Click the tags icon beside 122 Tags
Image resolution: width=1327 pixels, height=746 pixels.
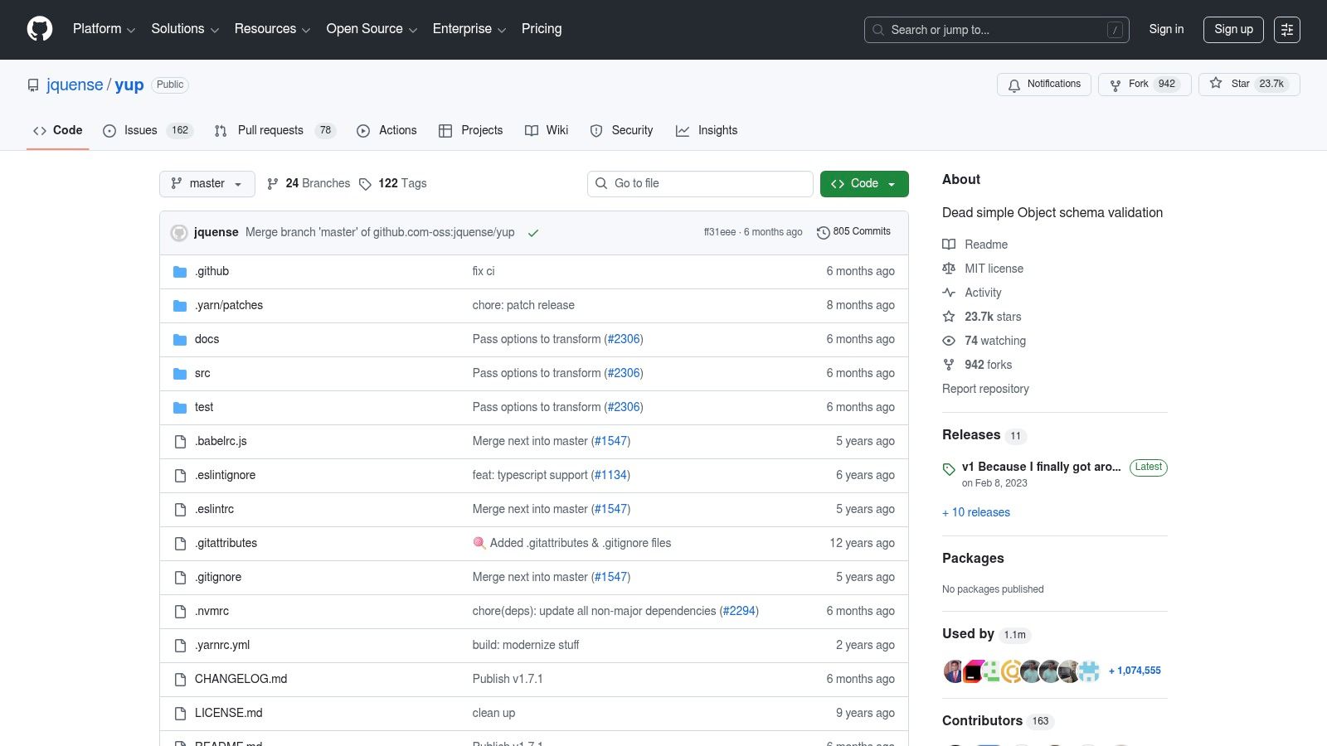click(366, 183)
